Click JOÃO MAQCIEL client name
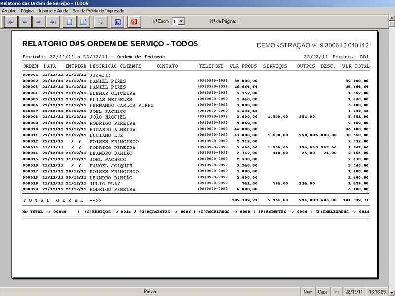 click(x=108, y=117)
